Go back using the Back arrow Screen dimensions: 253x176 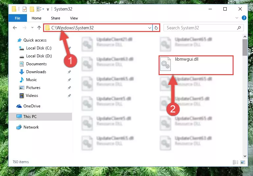click(x=15, y=28)
